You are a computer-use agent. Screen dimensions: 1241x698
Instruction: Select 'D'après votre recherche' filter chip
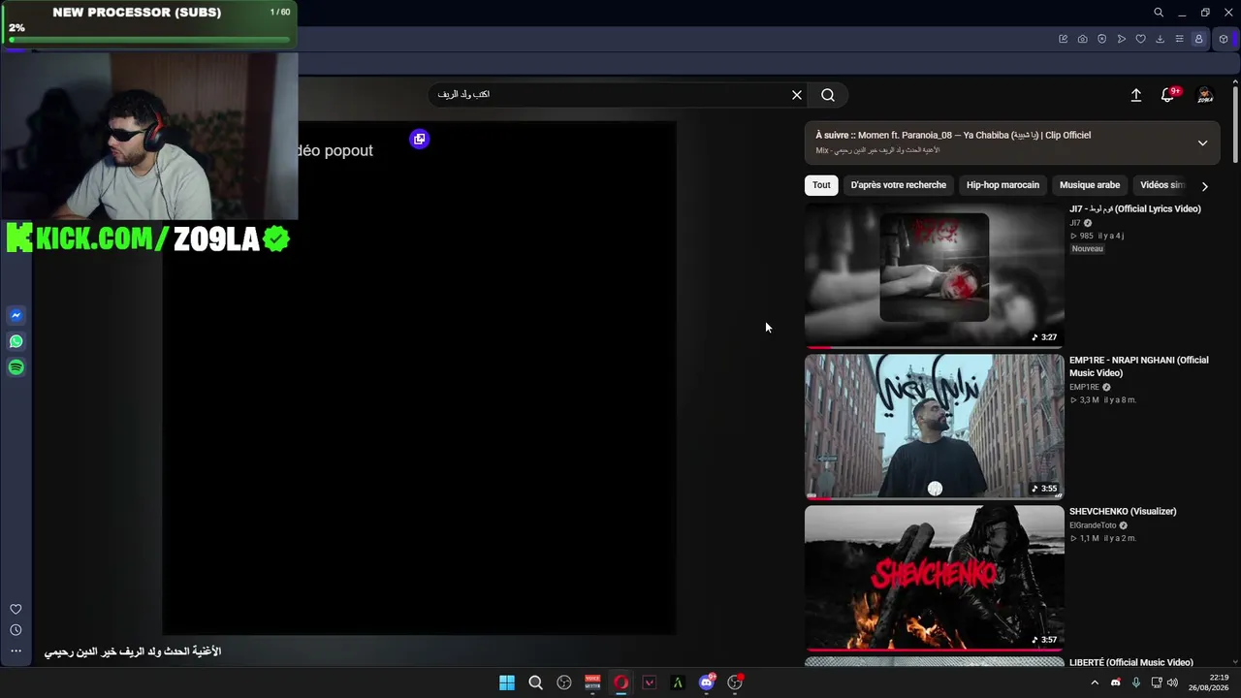(898, 185)
